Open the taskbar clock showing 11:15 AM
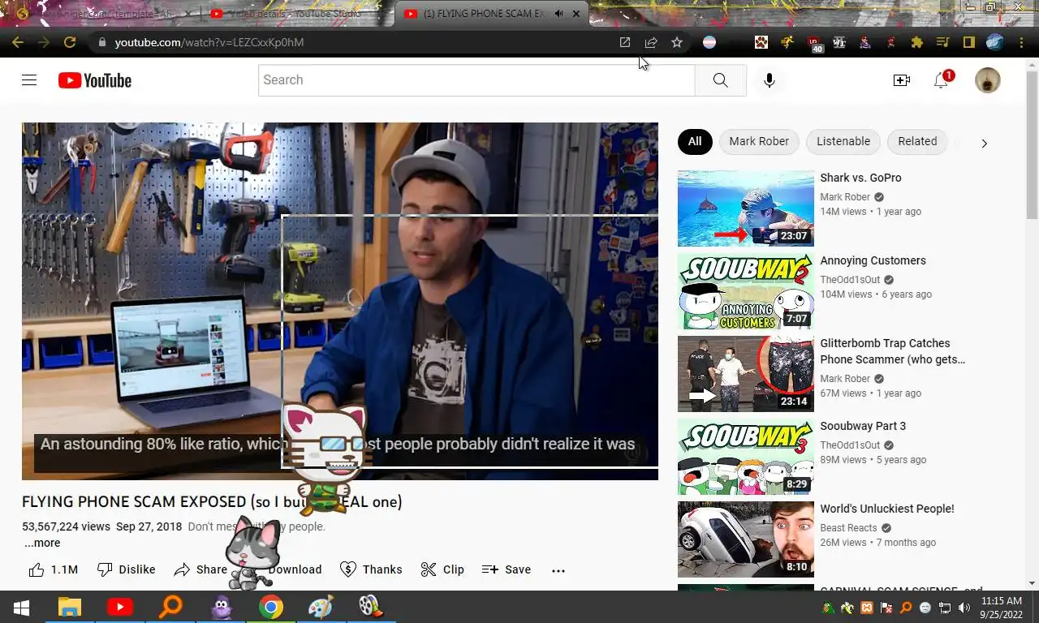The height and width of the screenshot is (623, 1039). point(1002,608)
